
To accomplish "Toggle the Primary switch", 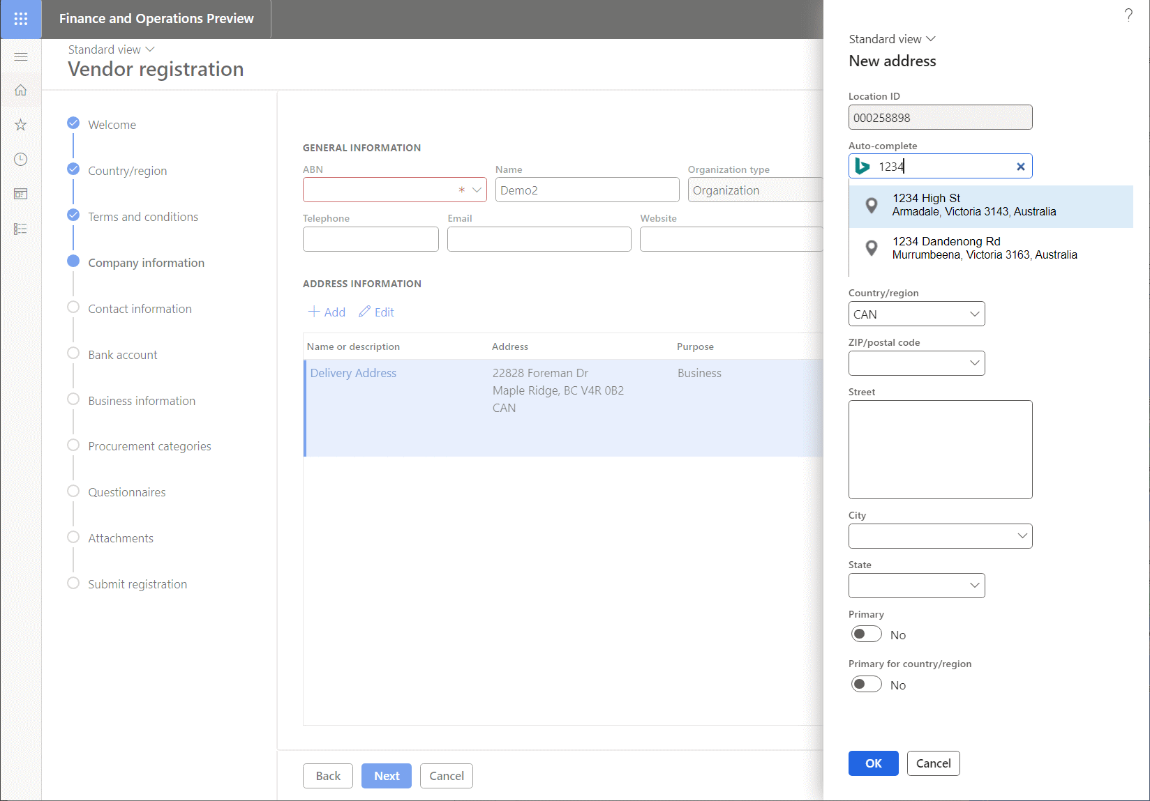I will pos(867,634).
